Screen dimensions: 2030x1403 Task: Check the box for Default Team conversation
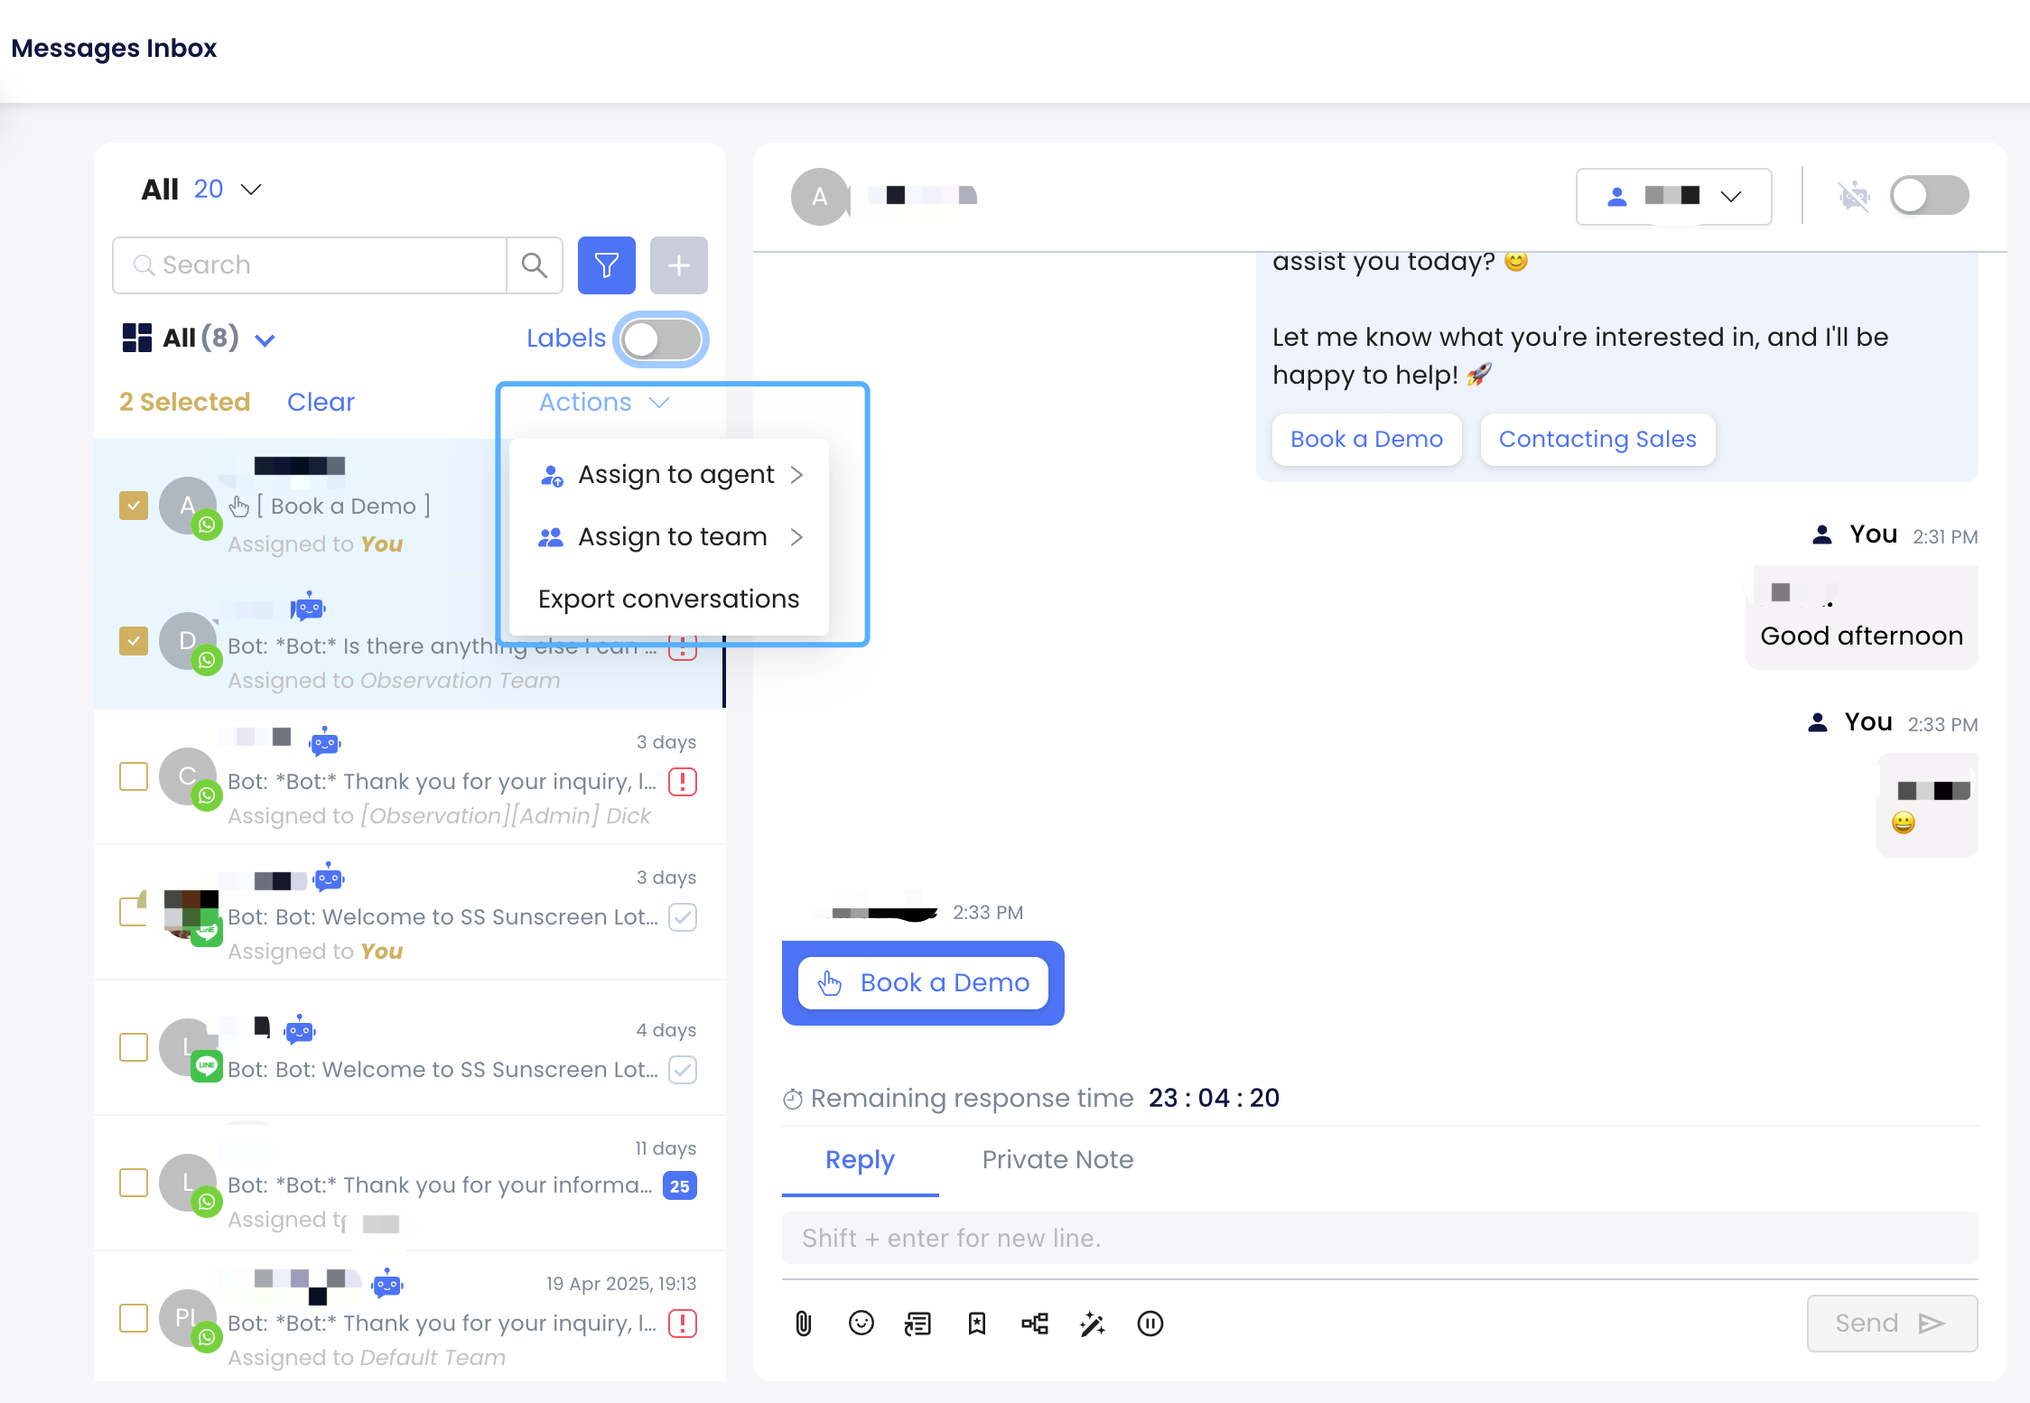[134, 1318]
